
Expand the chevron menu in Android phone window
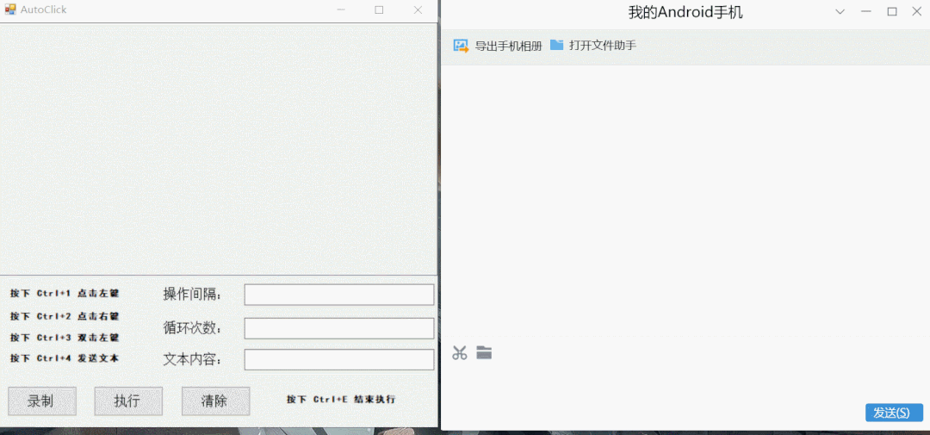(840, 12)
